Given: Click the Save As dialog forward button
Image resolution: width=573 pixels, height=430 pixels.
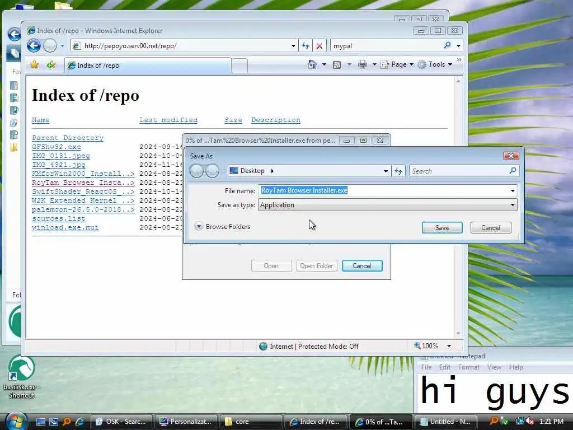Looking at the screenshot, I should coord(212,171).
